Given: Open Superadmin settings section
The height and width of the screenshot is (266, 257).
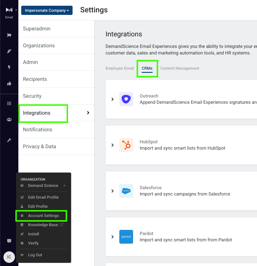Looking at the screenshot, I should 56,29.
